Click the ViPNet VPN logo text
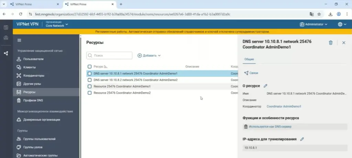The height and width of the screenshot is (158, 352). [27, 24]
